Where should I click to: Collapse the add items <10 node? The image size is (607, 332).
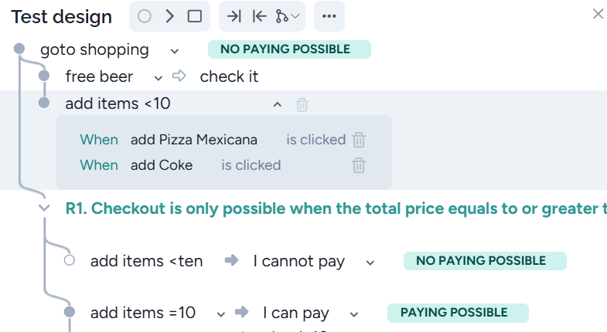coord(278,104)
